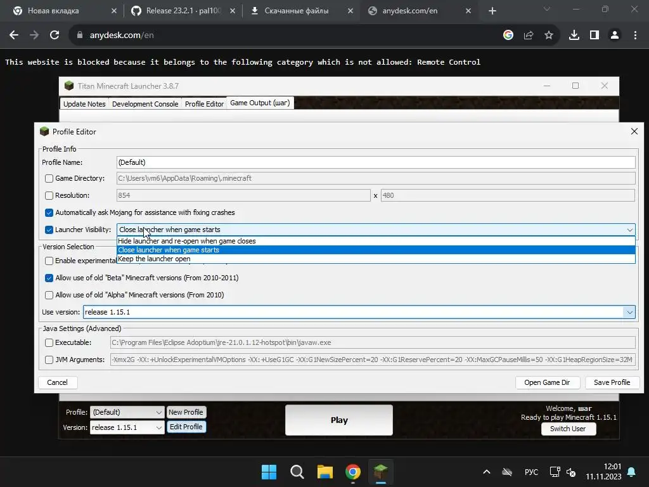
Task: Open Google account icon in address bar
Action: click(508, 36)
